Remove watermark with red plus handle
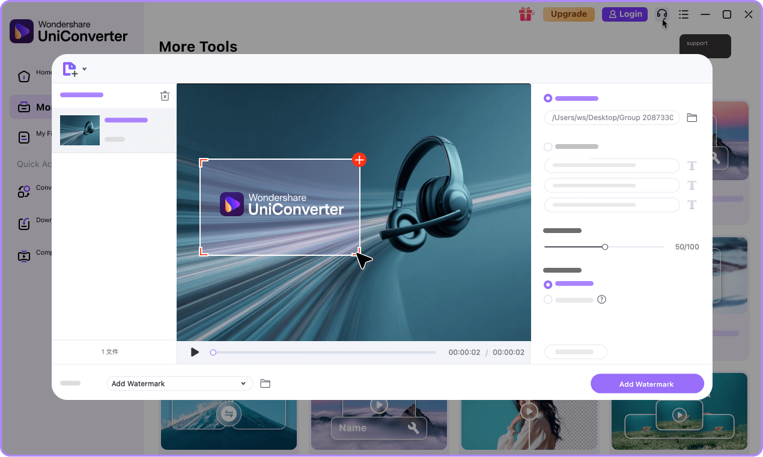Screen dimensions: 763x457 (x=359, y=160)
